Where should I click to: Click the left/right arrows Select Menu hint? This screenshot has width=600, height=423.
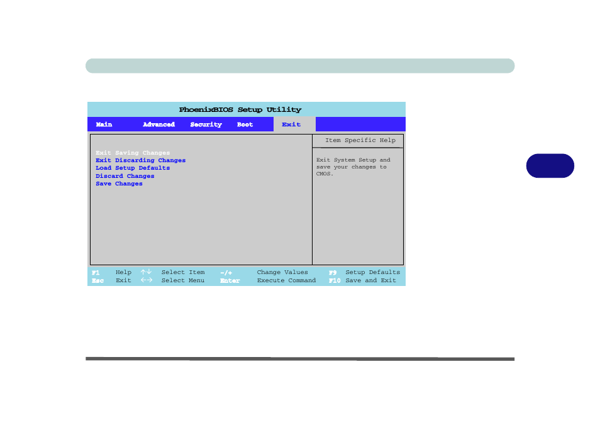point(172,280)
